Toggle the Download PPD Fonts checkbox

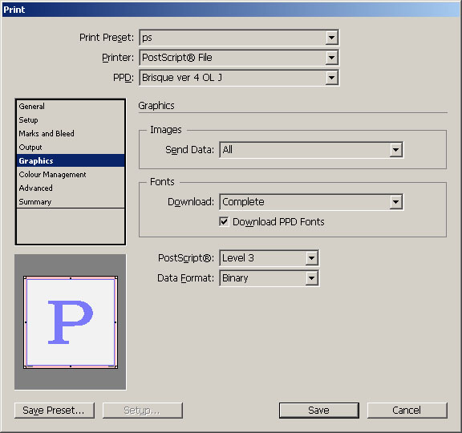tap(224, 221)
